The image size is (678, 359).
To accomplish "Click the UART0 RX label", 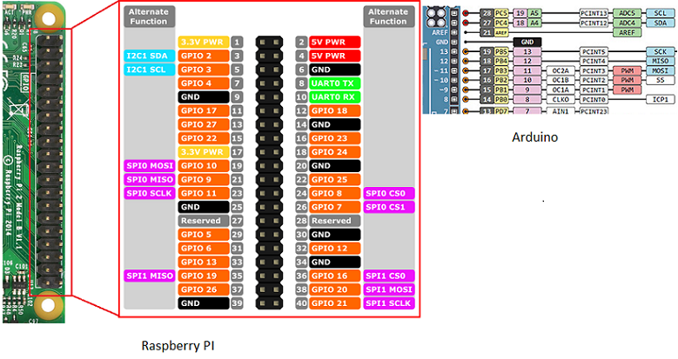I will tap(335, 96).
